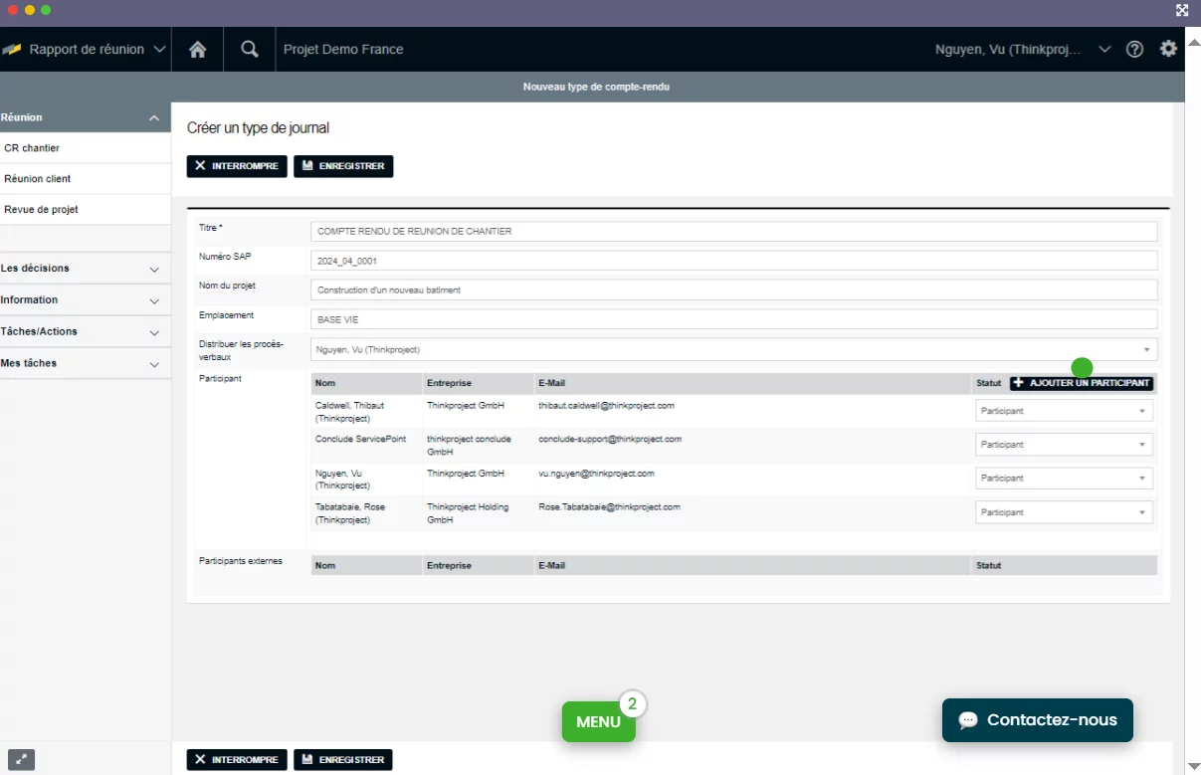Go to the home icon
The height and width of the screenshot is (775, 1201).
coord(198,50)
